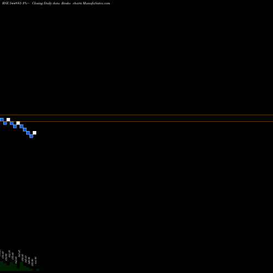This screenshot has height=273, width=273.
Task: Click the first white Renko brick
Action: click(x=8, y=120)
